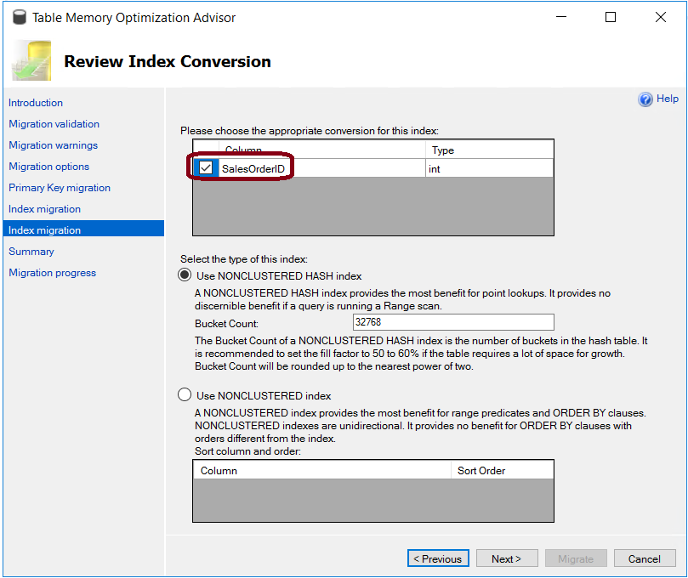Switch to the Migration options step
The width and height of the screenshot is (688, 578).
click(48, 167)
